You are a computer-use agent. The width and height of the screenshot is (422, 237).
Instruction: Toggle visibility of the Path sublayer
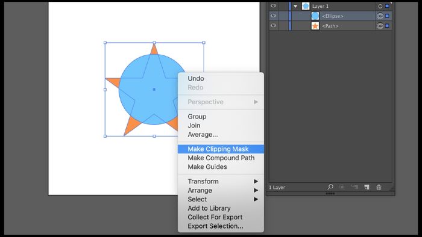coord(273,25)
